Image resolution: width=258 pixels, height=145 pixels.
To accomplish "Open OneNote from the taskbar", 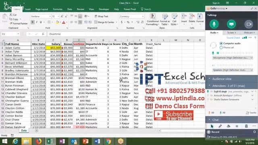I will coord(62,141).
